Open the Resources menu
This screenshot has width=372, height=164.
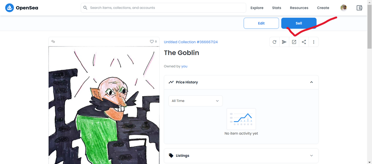tap(299, 8)
